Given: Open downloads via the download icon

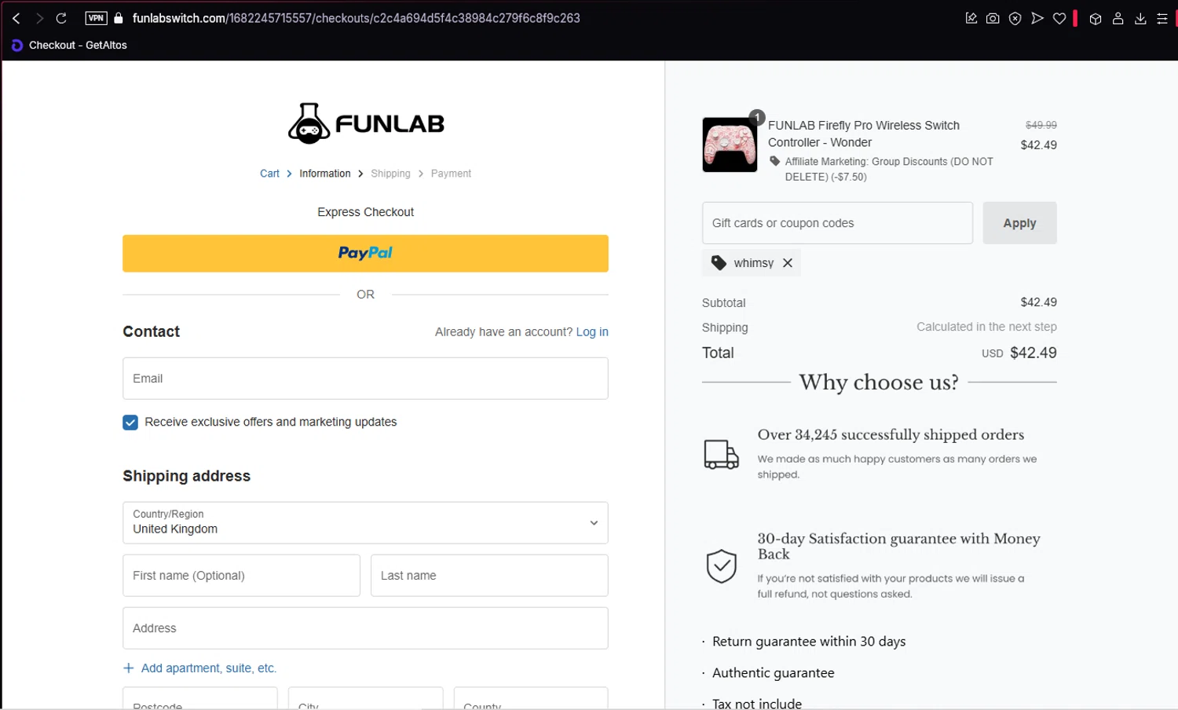Looking at the screenshot, I should [1140, 19].
